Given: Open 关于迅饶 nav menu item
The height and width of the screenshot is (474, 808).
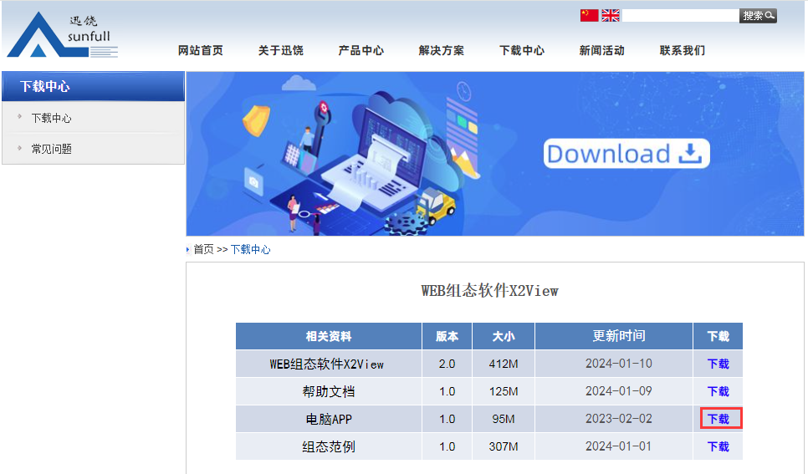Looking at the screenshot, I should point(281,50).
